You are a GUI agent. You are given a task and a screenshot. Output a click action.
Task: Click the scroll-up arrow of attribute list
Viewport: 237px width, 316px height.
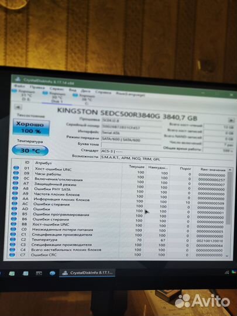coord(229,170)
